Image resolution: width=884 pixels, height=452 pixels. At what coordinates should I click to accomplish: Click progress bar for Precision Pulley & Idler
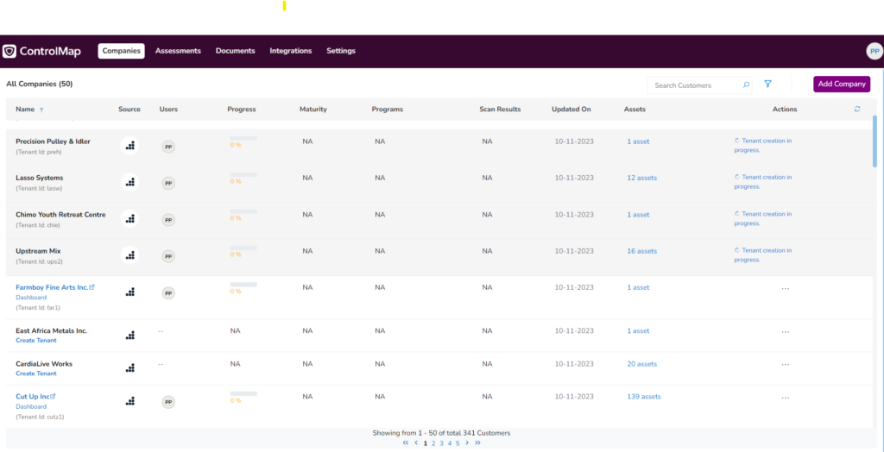pos(243,138)
